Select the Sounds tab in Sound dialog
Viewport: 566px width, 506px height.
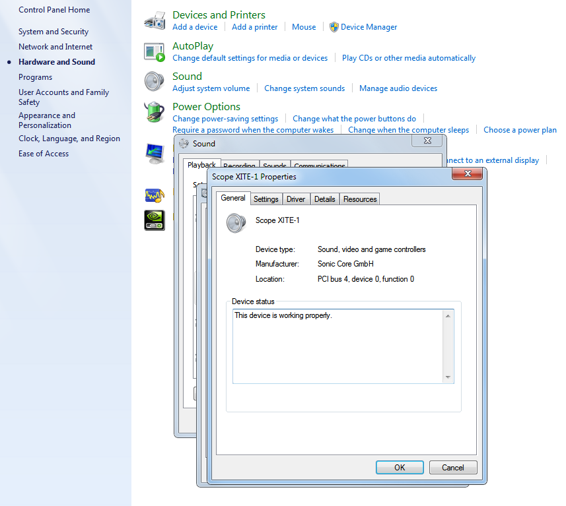(x=275, y=165)
